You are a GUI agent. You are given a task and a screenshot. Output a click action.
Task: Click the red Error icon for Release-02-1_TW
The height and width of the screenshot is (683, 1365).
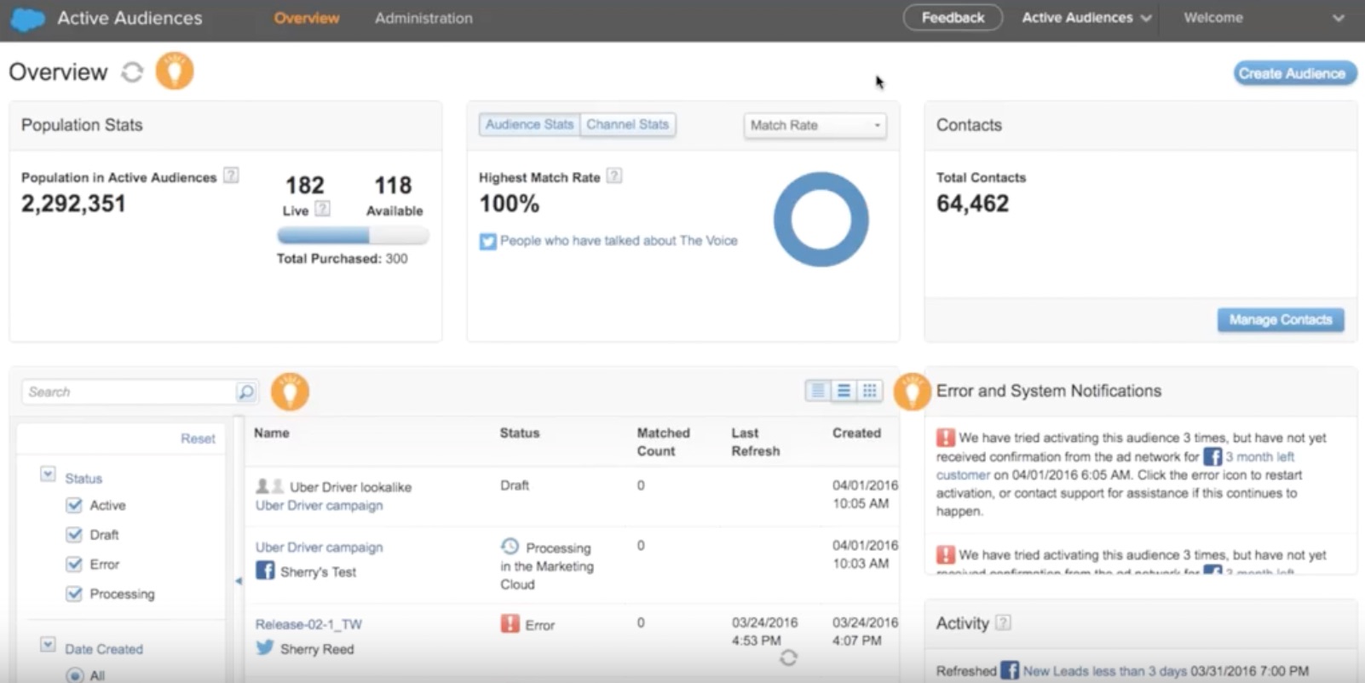pyautogui.click(x=510, y=624)
